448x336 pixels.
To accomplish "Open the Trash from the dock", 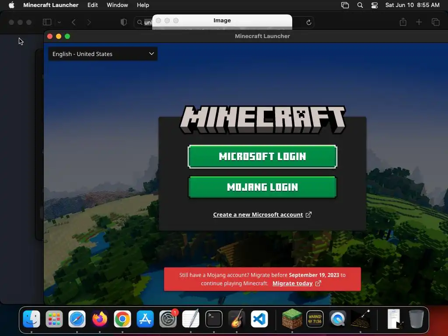I will point(416,319).
